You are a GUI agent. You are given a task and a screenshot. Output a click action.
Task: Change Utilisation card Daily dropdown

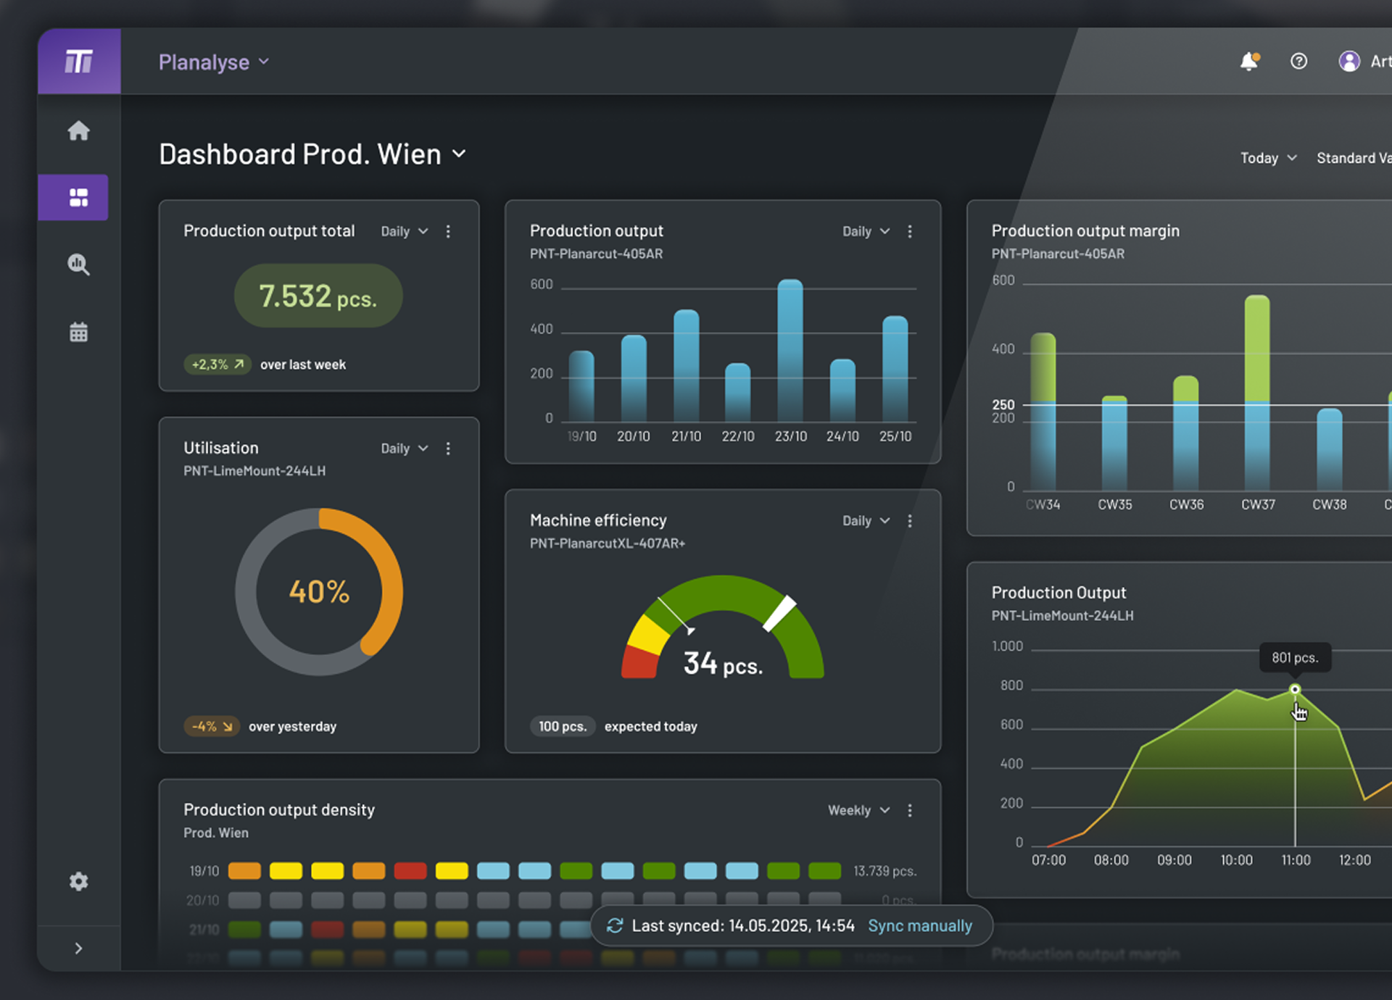404,449
